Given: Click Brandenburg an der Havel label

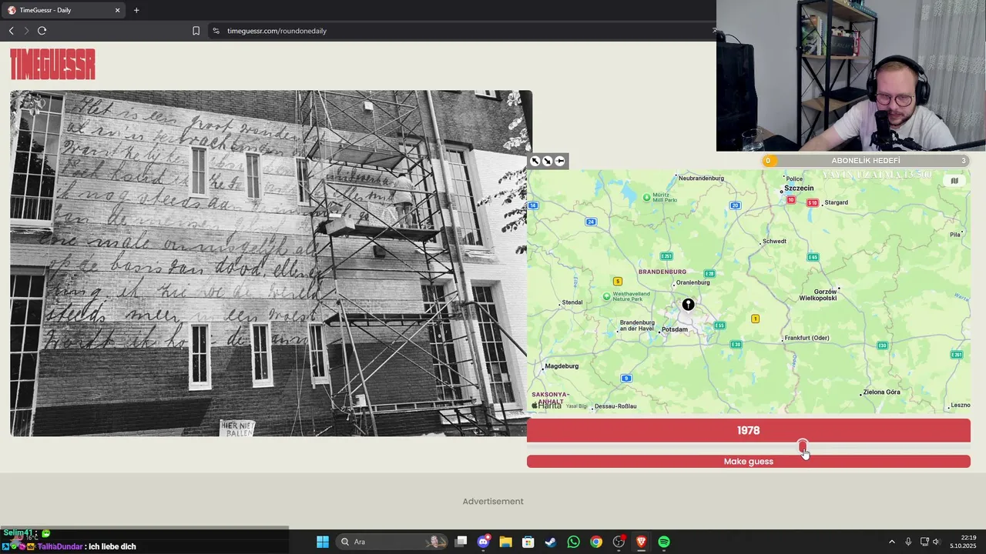Looking at the screenshot, I should click(637, 325).
